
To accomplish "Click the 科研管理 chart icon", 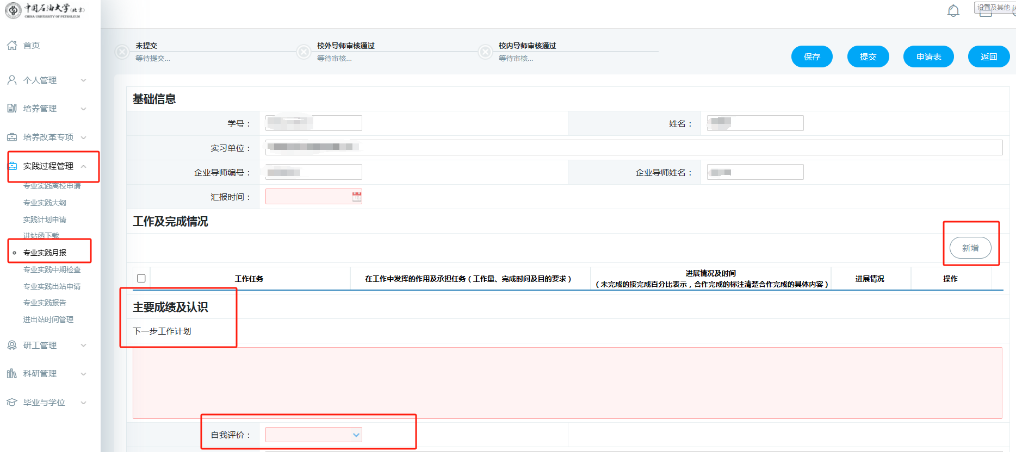I will click(x=12, y=373).
